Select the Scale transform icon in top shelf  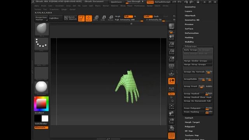[x=103, y=18]
